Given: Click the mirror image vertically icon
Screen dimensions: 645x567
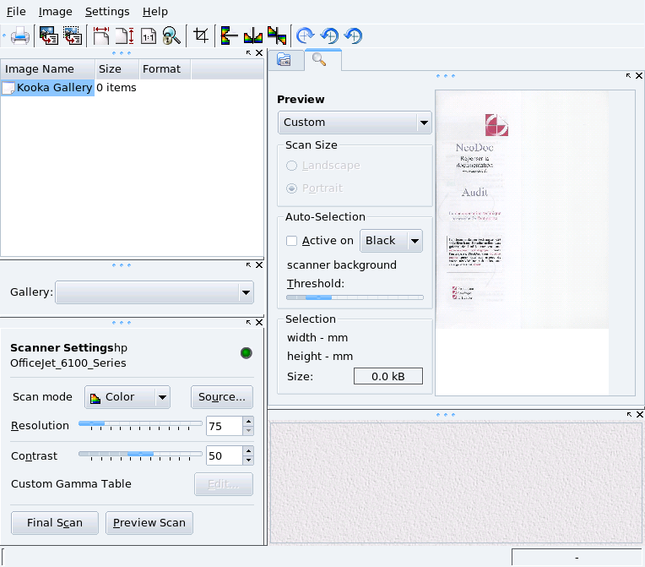Looking at the screenshot, I should pyautogui.click(x=229, y=35).
